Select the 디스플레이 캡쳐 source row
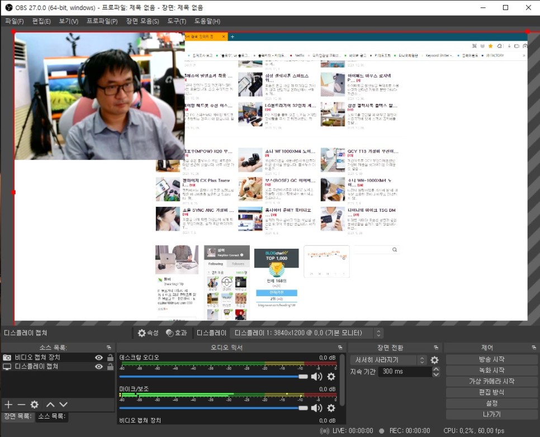Image resolution: width=540 pixels, height=437 pixels. coord(58,367)
